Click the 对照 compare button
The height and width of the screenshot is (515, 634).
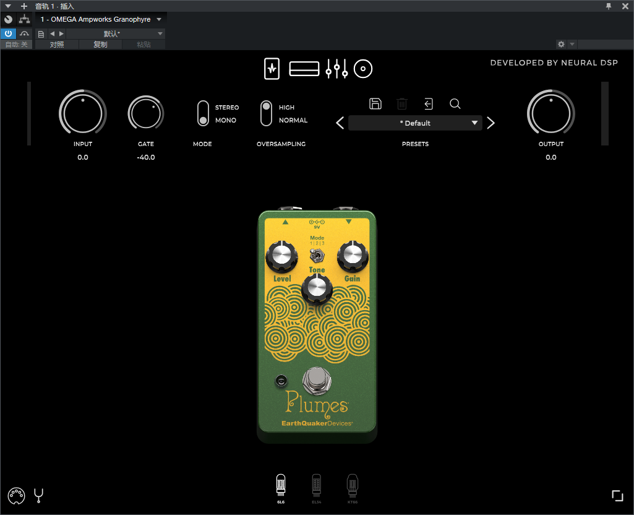point(57,45)
